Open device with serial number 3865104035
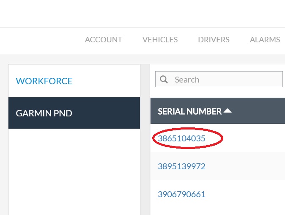The width and height of the screenshot is (285, 215). (181, 138)
